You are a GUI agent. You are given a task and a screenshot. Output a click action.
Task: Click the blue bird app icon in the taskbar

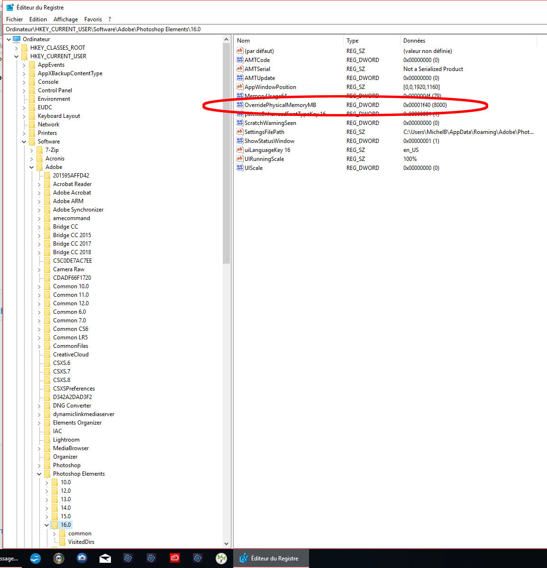point(36,559)
